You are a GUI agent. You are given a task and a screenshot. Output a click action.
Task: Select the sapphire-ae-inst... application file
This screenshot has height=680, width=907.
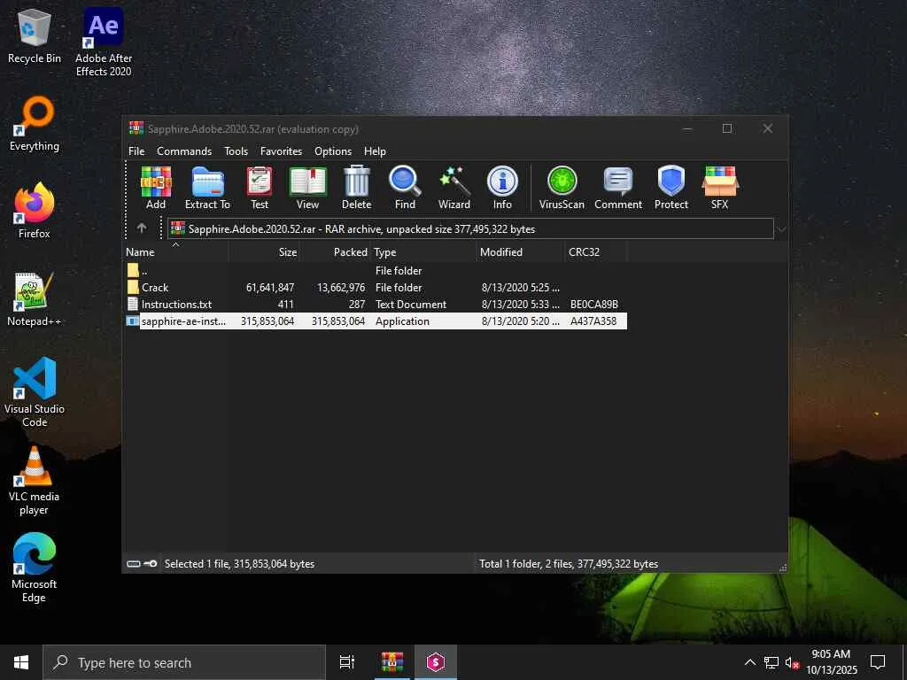click(376, 321)
